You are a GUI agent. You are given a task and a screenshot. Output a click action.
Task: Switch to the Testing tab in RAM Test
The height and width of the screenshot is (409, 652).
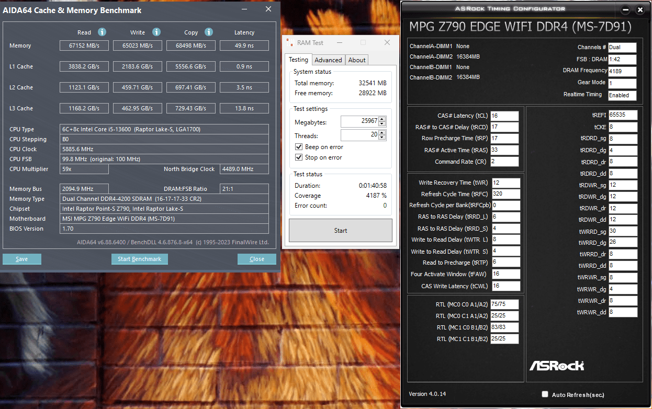click(299, 60)
